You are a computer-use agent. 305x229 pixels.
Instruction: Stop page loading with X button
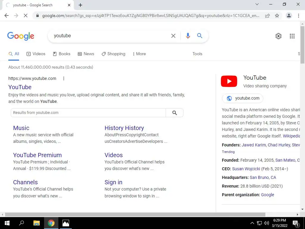pos(26,16)
